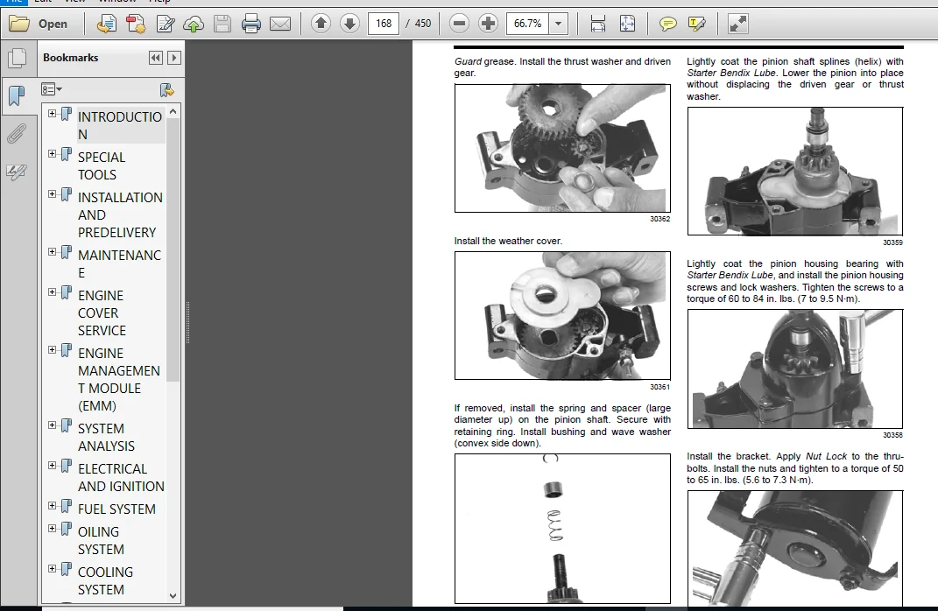Click bookmarks scrollbar down arrow
The height and width of the screenshot is (611, 938).
tap(173, 595)
